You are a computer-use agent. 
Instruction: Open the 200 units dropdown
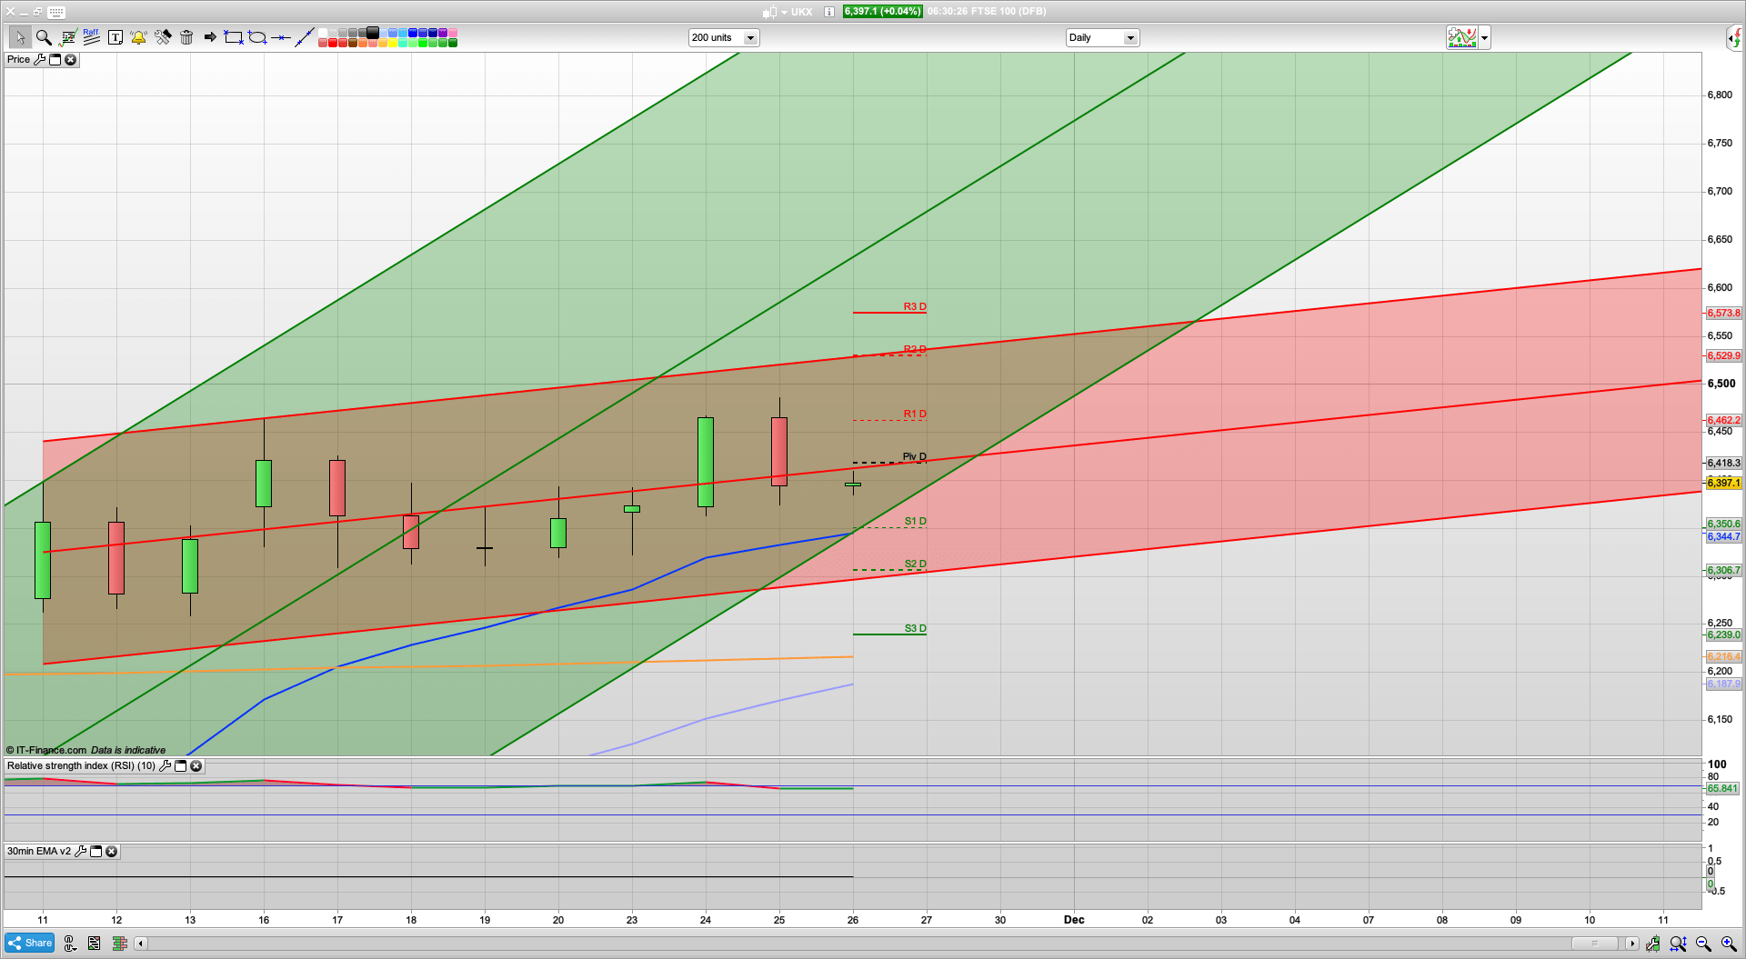point(749,37)
